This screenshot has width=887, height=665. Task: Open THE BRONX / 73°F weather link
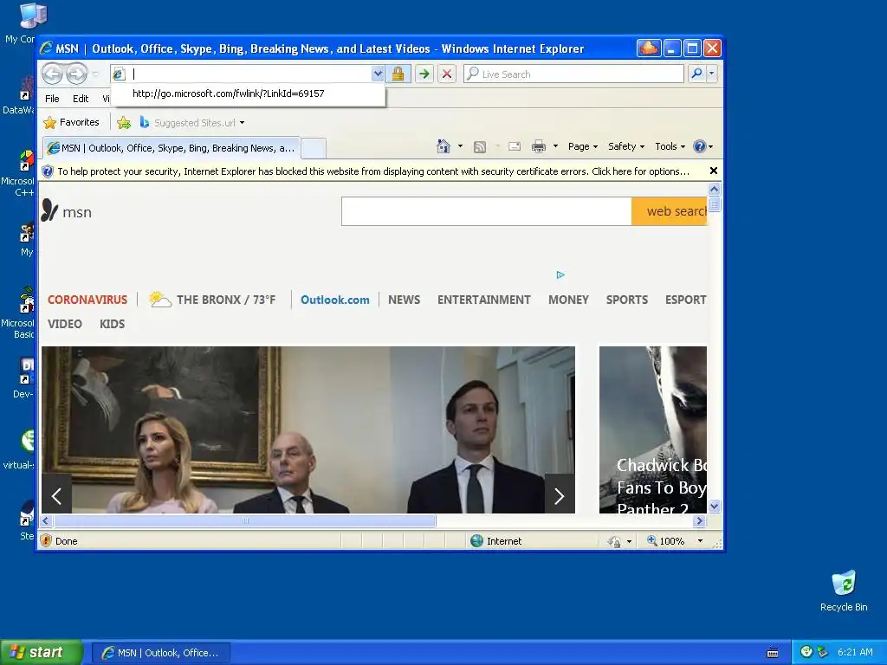point(212,299)
